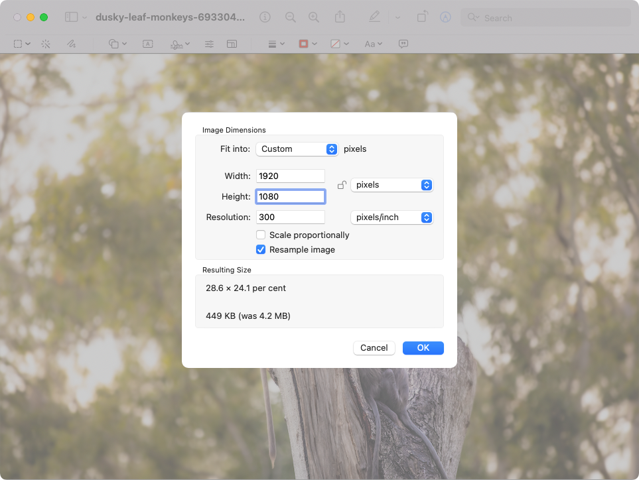Open Border Colour dropdown arrow

coord(315,44)
